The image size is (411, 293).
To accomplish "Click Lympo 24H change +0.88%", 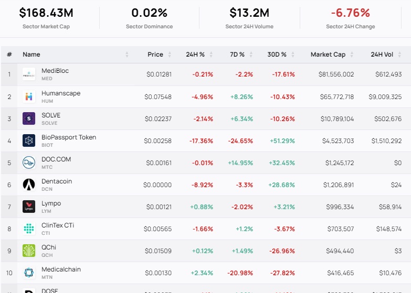I will tap(202, 207).
